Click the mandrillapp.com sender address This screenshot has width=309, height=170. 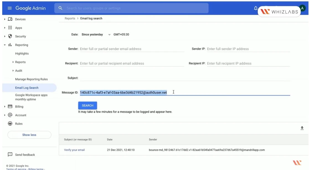(x=207, y=150)
